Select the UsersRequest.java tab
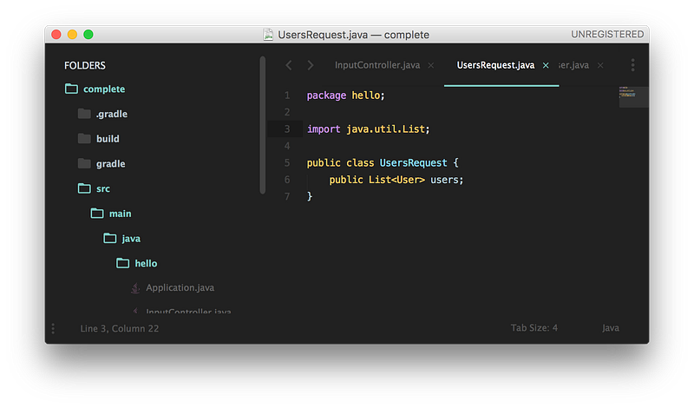694x408 pixels. click(495, 65)
